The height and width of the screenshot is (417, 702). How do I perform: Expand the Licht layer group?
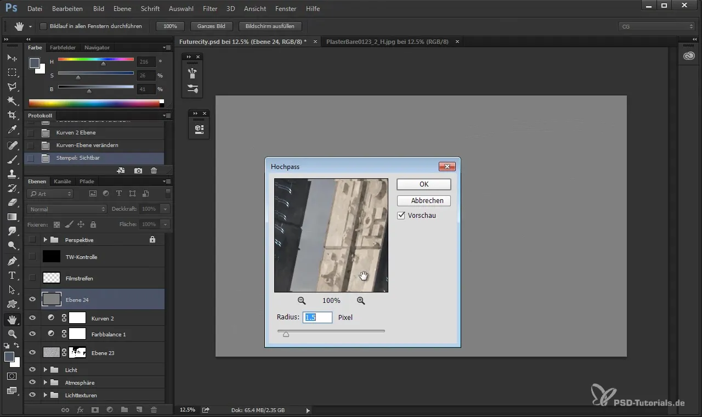46,370
